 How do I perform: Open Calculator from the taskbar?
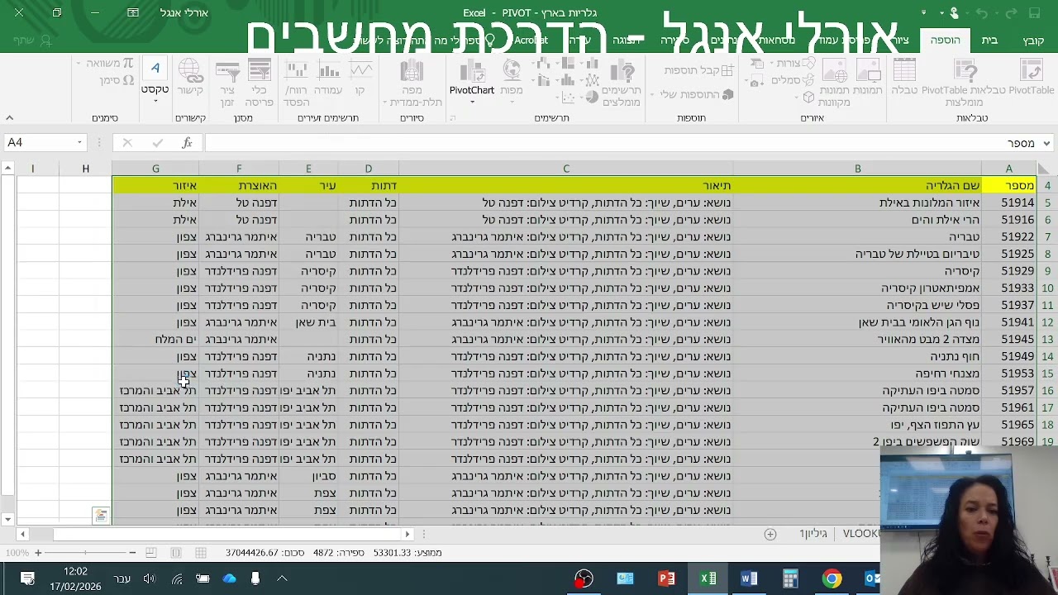click(x=790, y=578)
